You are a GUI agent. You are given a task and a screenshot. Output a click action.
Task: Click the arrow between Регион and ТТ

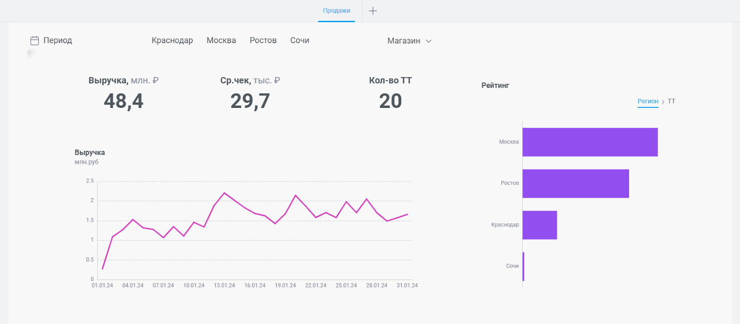663,101
